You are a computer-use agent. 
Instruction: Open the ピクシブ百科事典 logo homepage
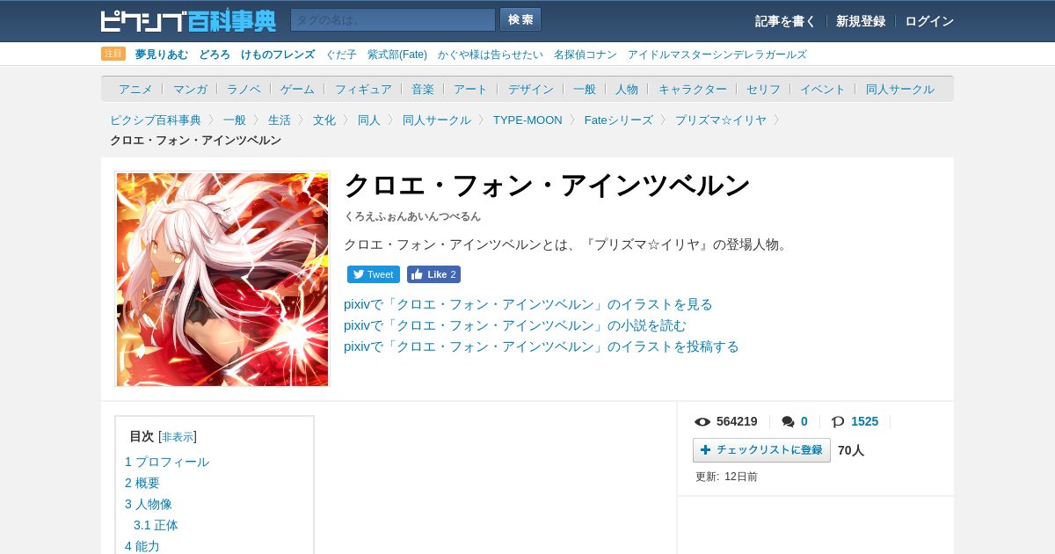[x=187, y=20]
